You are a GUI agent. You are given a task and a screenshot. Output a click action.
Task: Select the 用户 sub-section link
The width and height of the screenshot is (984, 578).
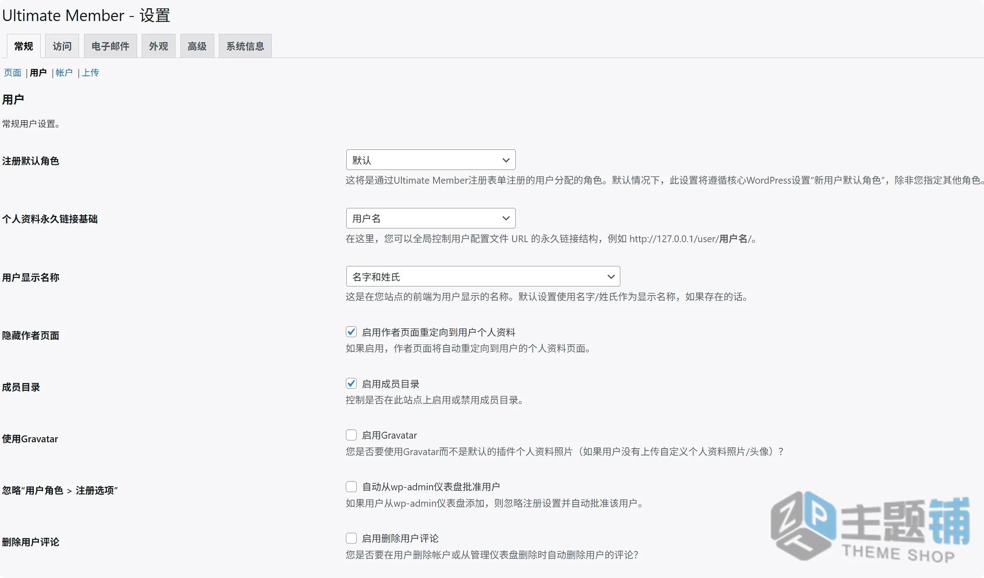pyautogui.click(x=38, y=73)
